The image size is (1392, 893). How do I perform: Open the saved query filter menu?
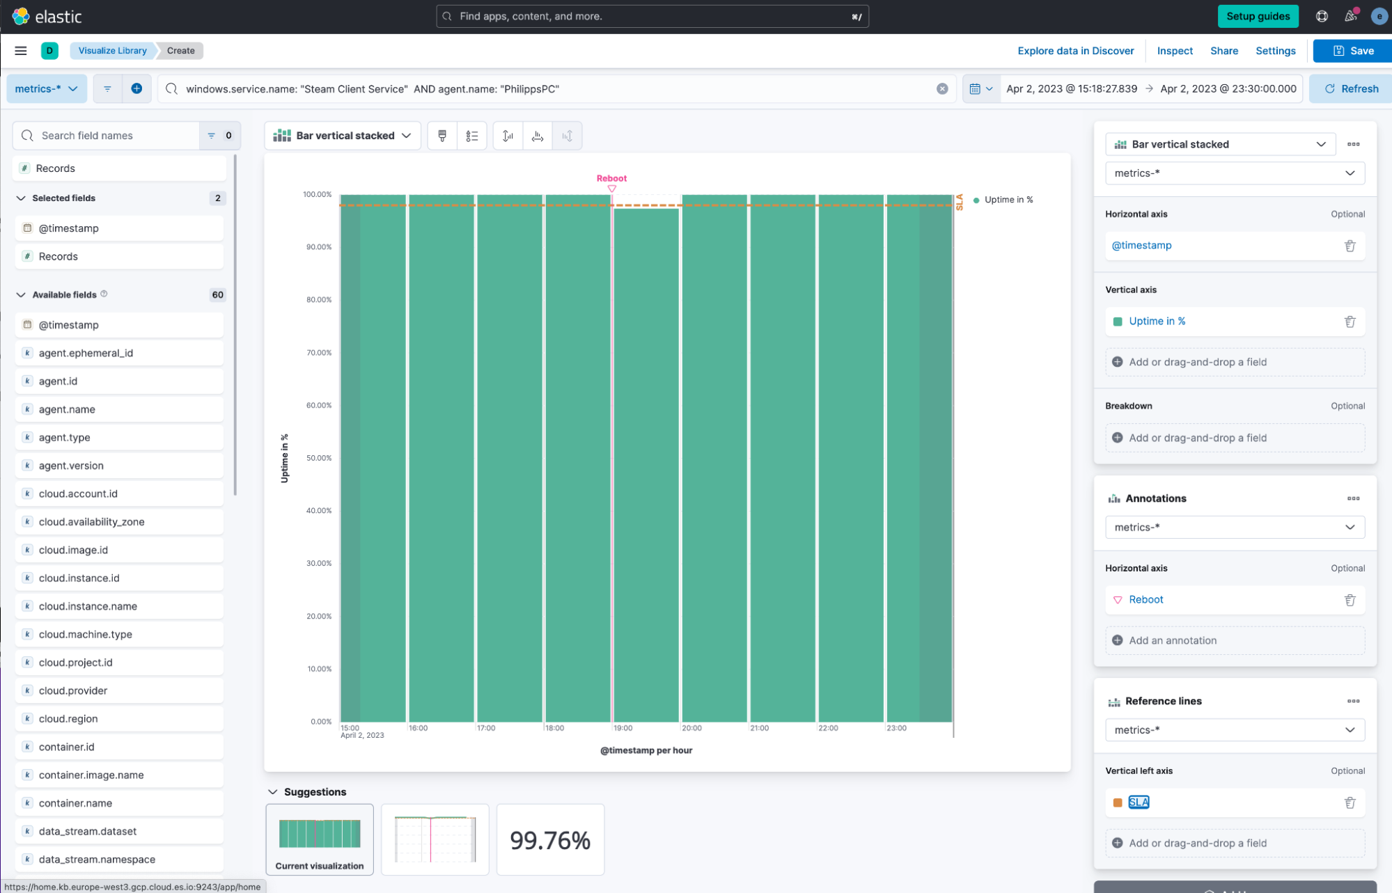[x=107, y=88]
